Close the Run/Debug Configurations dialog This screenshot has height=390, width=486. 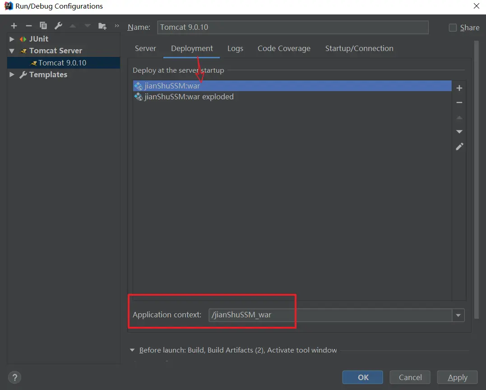click(x=477, y=6)
